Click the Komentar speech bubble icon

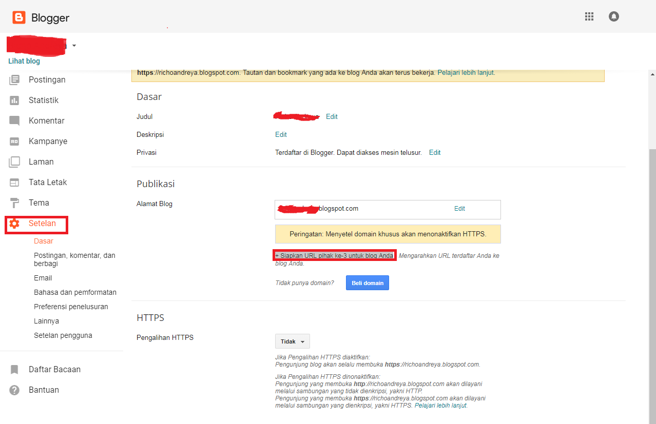[x=14, y=121]
